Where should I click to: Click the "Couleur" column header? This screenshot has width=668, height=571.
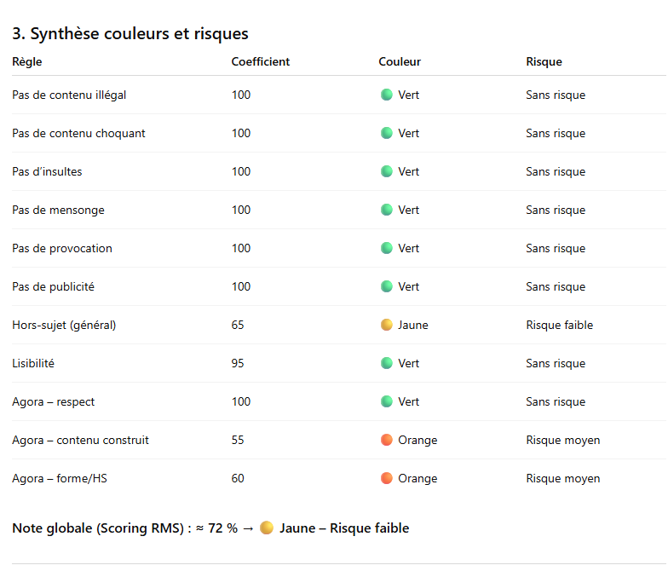pos(400,61)
